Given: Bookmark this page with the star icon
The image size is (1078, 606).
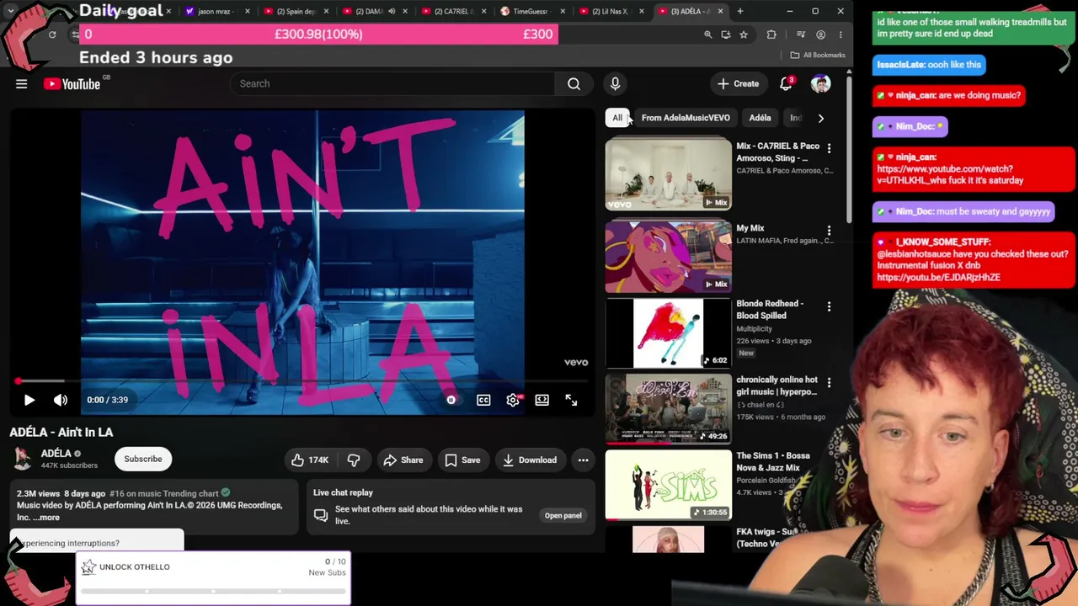Looking at the screenshot, I should click(744, 35).
